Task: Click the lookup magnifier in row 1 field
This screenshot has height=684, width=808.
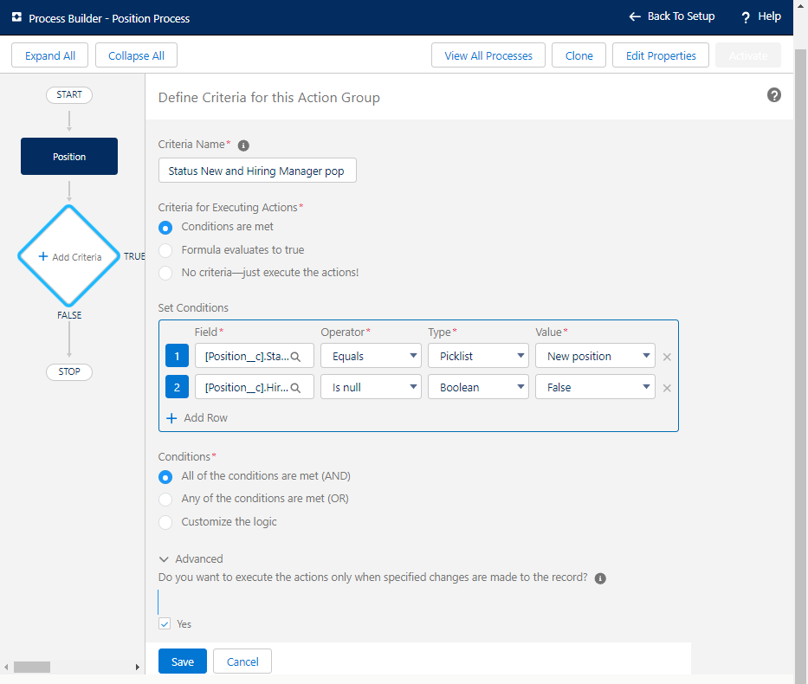Action: [295, 357]
